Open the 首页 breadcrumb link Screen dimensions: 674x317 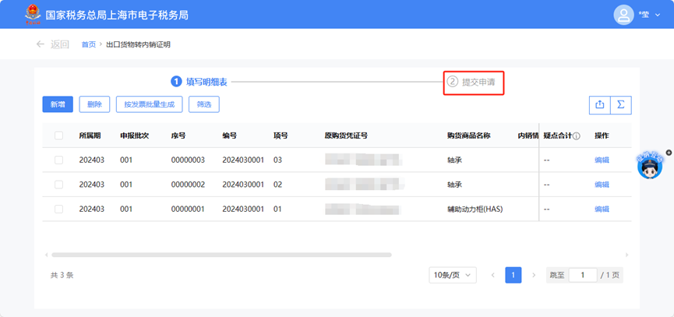tap(89, 44)
